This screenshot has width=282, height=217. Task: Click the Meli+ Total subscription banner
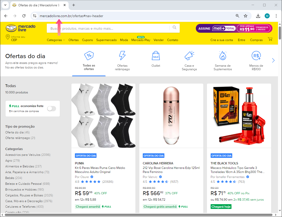234,28
